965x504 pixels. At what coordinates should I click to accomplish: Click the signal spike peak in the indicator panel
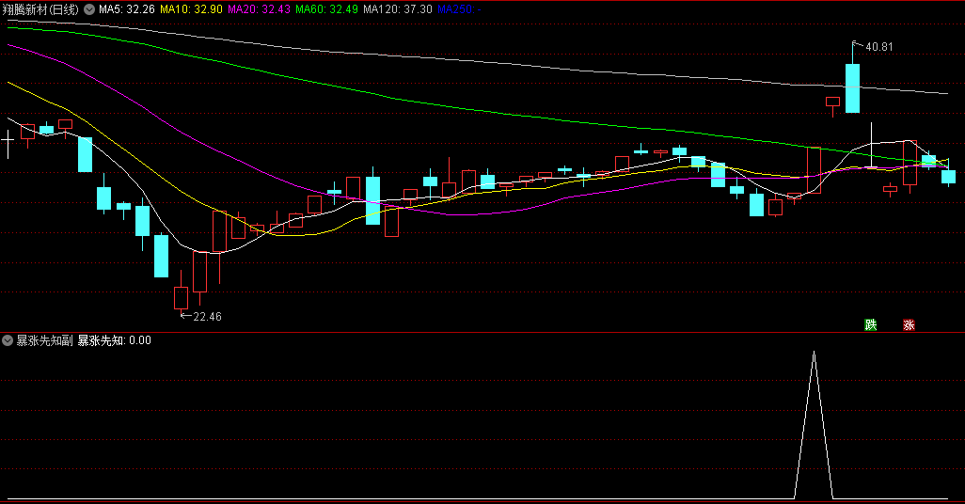(x=814, y=353)
